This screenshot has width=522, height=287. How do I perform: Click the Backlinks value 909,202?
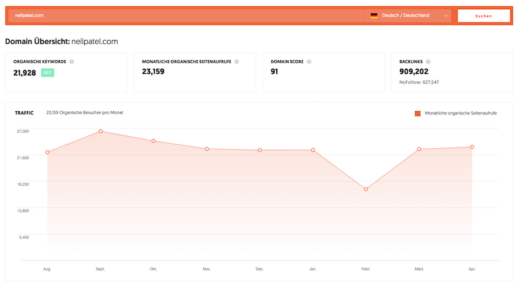tap(418, 71)
